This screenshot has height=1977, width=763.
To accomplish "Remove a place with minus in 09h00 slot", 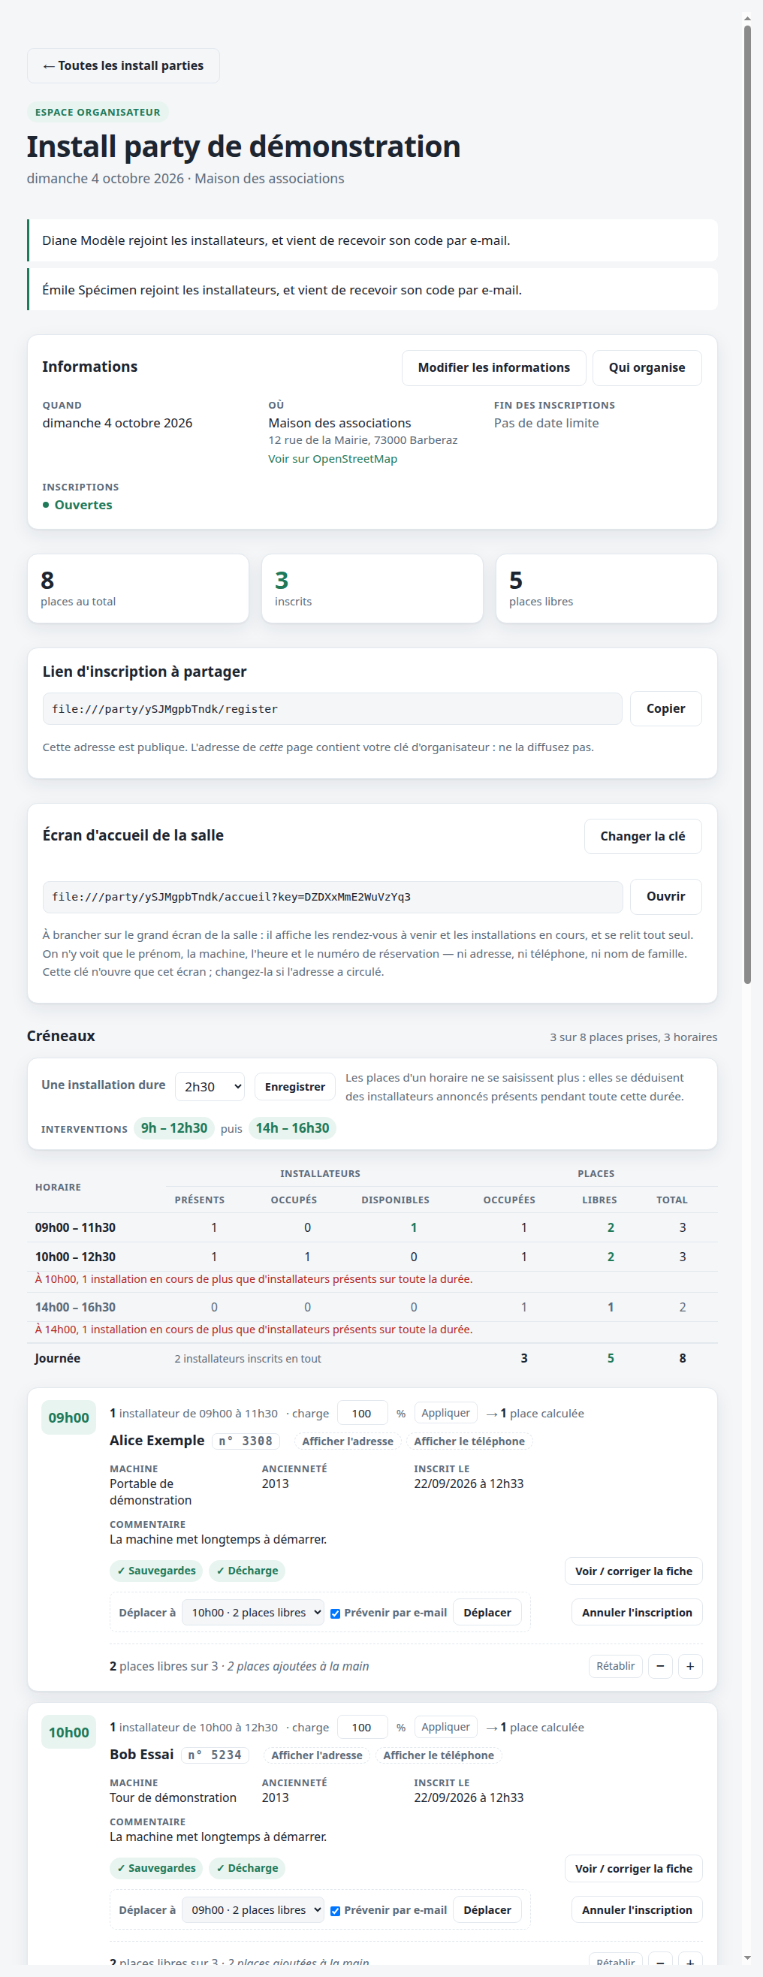I will pyautogui.click(x=660, y=1666).
